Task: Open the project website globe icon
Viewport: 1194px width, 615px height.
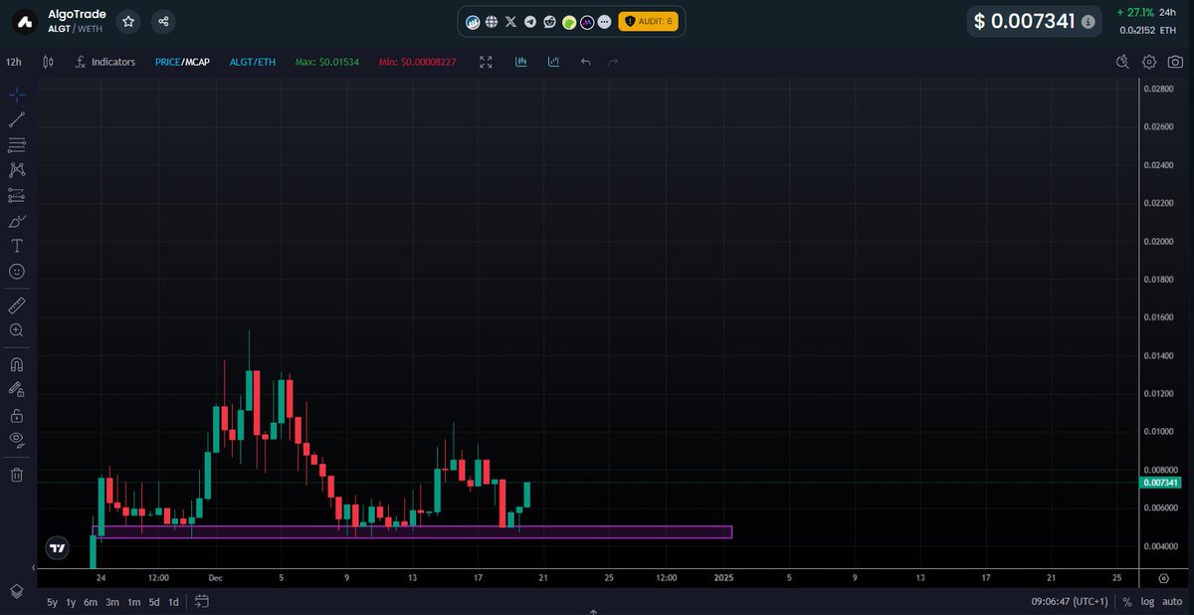Action: [492, 21]
